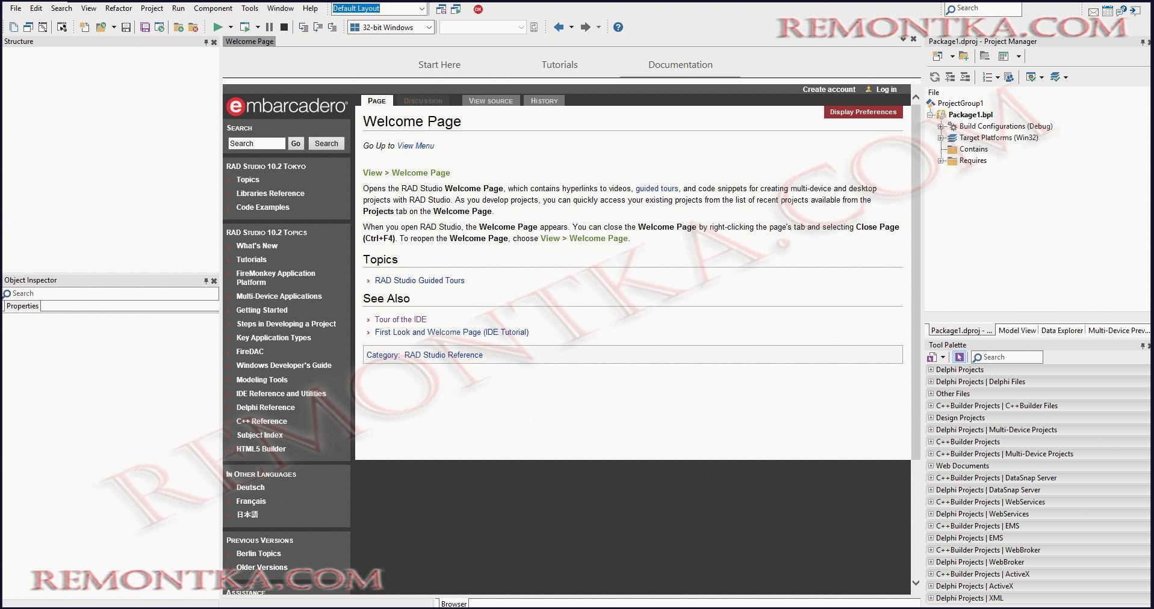Click the calendar icon in top right
Viewport: 1154px width, 609px height.
1108,11
